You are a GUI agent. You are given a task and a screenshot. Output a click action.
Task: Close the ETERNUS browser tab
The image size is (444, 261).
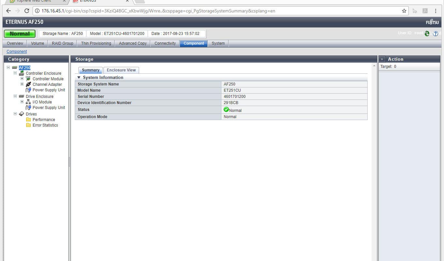click(x=128, y=1)
